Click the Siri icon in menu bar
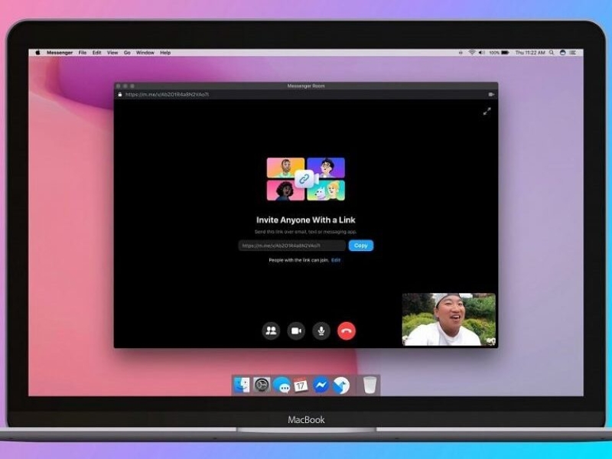Image resolution: width=612 pixels, height=459 pixels. [x=562, y=52]
